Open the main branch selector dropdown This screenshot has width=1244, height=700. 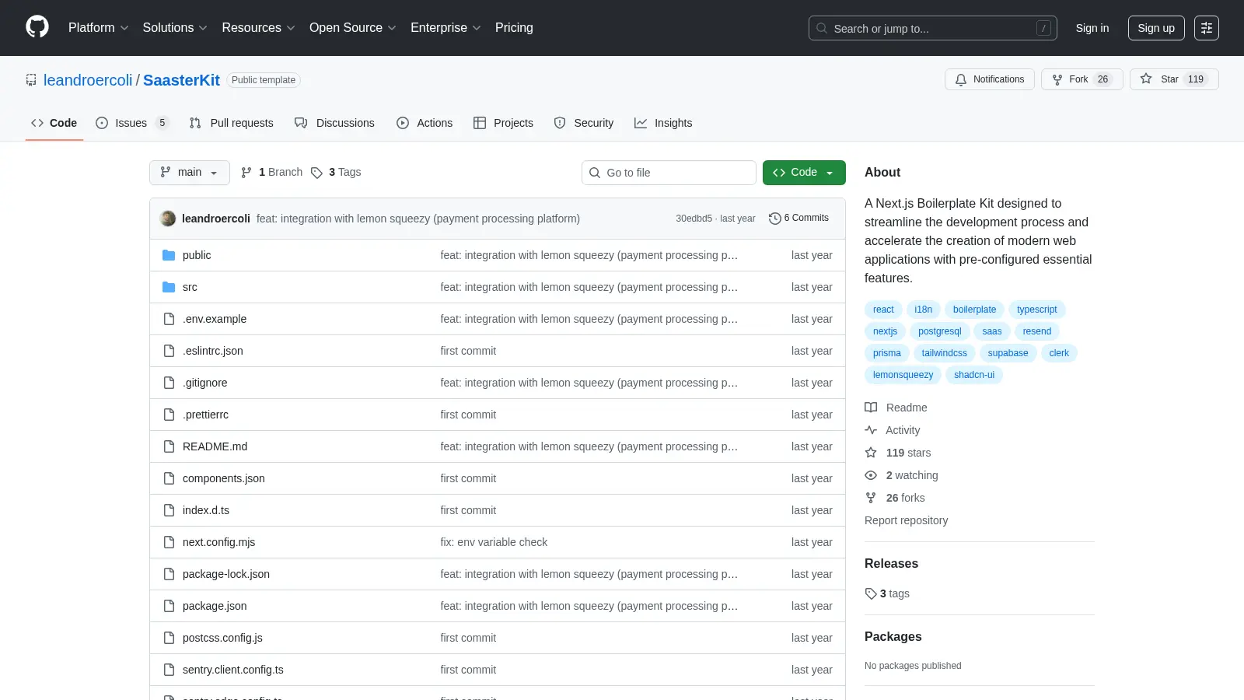pyautogui.click(x=190, y=173)
